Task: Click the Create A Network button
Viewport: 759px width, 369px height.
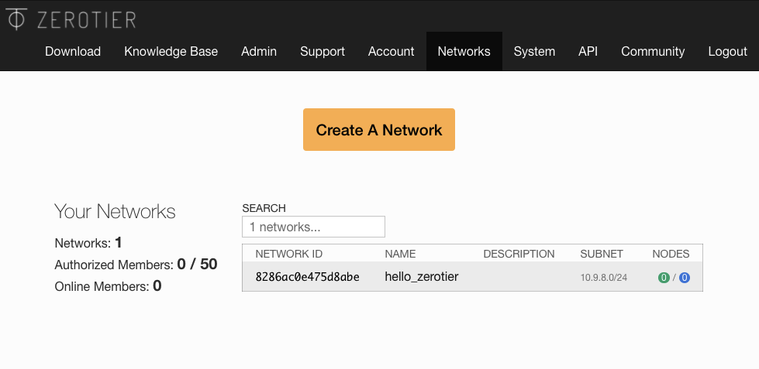Action: click(379, 129)
